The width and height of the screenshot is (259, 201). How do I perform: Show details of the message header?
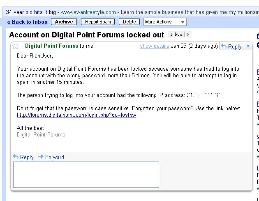(155, 46)
